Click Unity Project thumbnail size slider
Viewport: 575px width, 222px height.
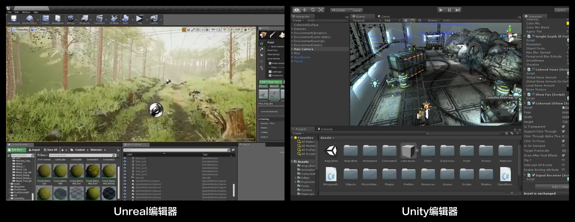[x=512, y=193]
